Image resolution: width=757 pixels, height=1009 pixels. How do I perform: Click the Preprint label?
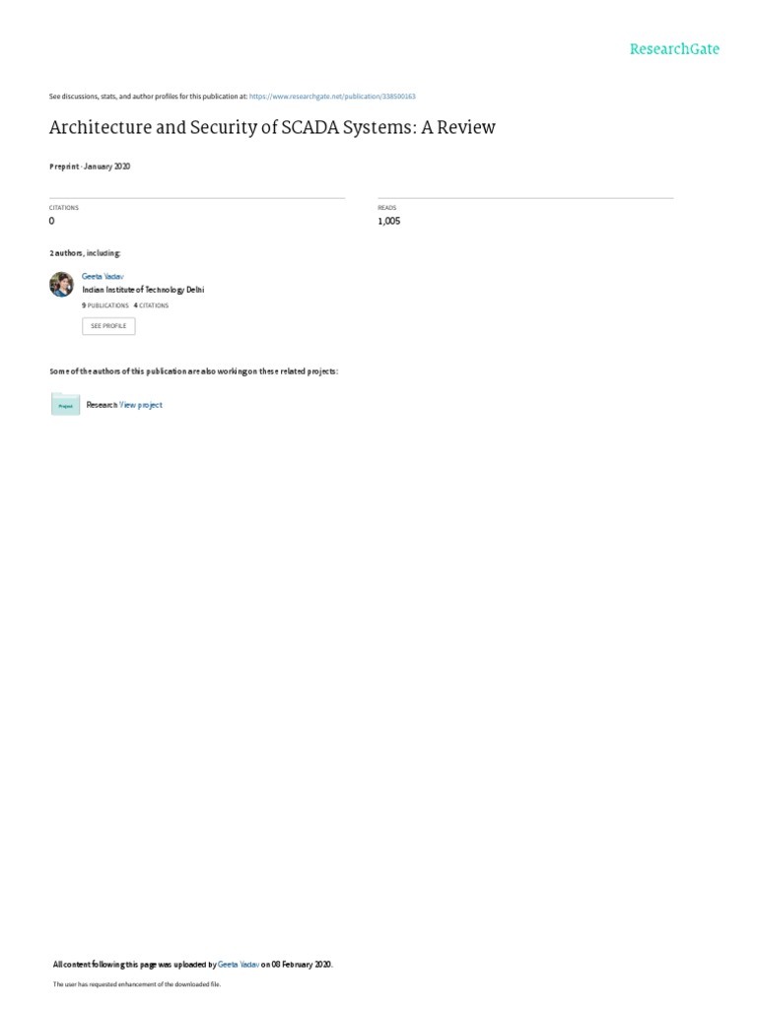(64, 167)
